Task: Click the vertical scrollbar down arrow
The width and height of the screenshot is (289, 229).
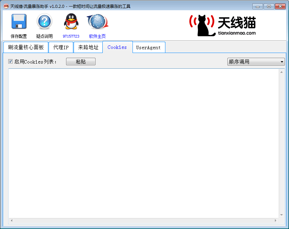Action: (x=281, y=215)
